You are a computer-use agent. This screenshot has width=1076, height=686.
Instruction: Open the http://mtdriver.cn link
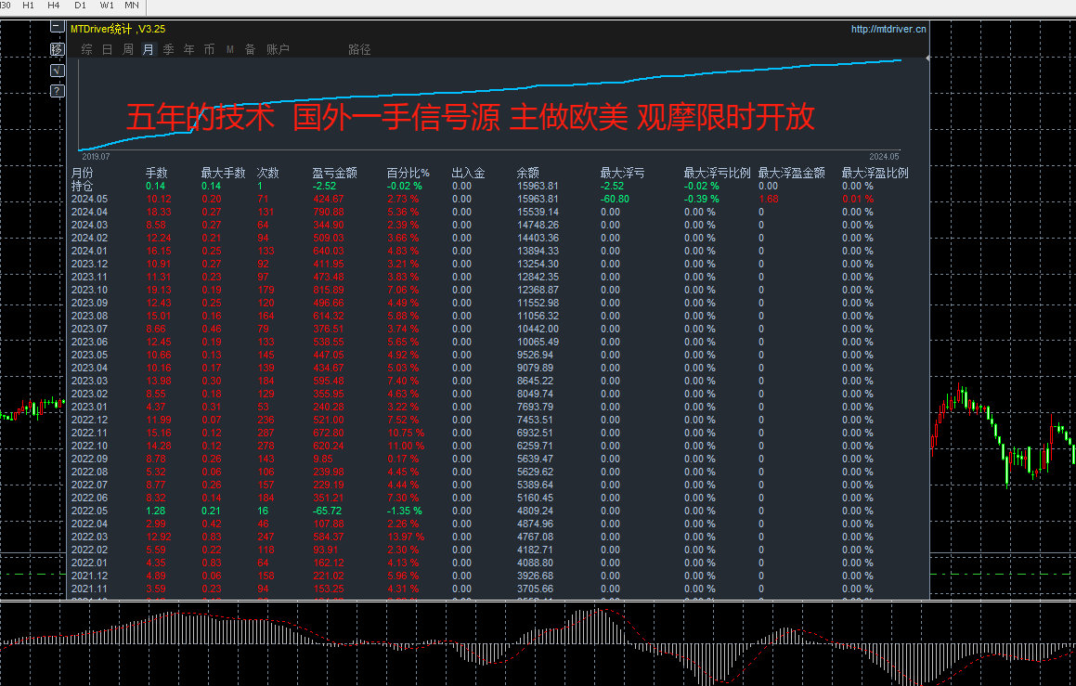coord(888,29)
